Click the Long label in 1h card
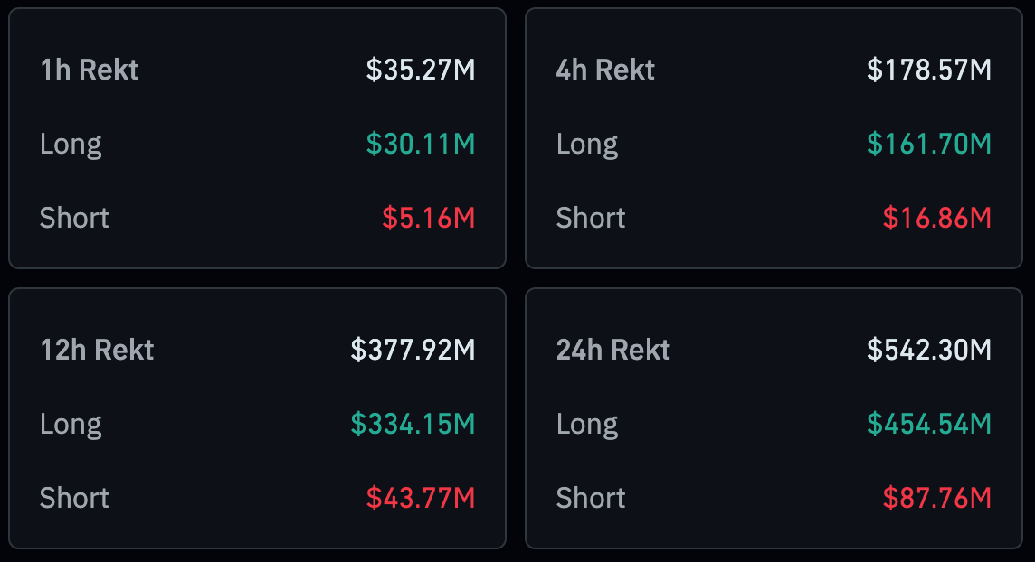 pyautogui.click(x=71, y=144)
